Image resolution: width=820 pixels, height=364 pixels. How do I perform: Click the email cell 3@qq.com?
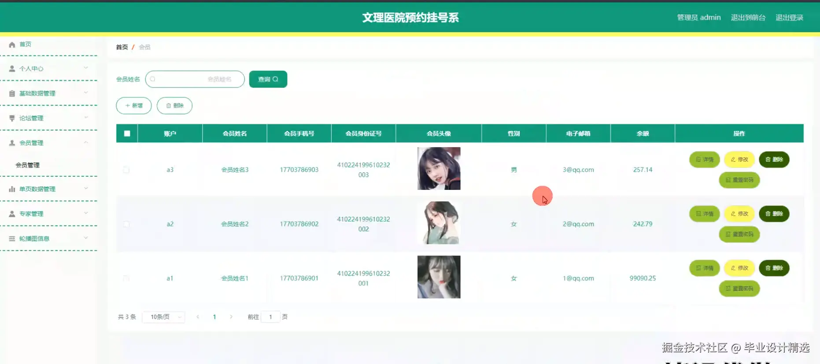[x=578, y=170]
